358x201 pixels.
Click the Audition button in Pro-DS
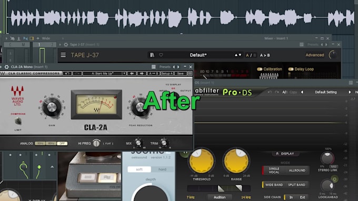click(220, 197)
